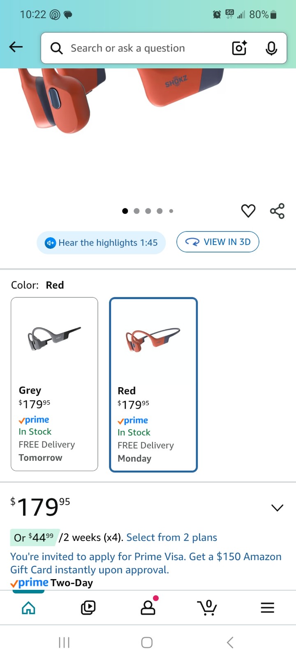
Task: Select the Grey color option
Action: click(54, 384)
